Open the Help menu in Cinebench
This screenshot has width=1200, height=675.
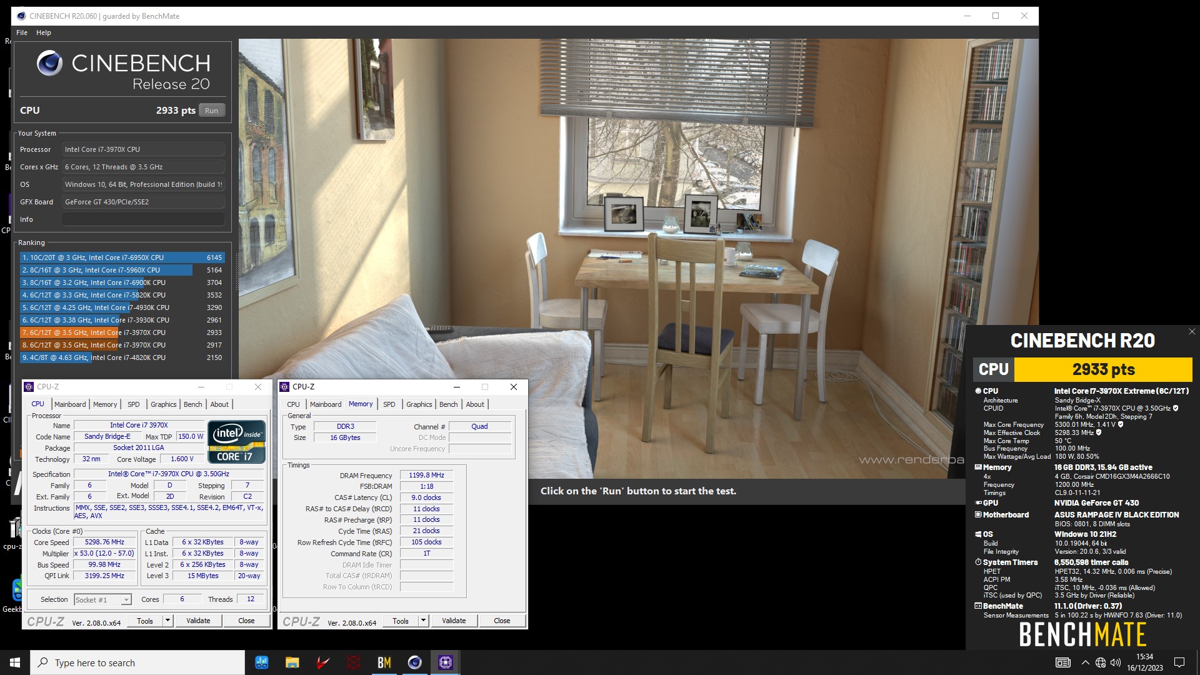[44, 32]
